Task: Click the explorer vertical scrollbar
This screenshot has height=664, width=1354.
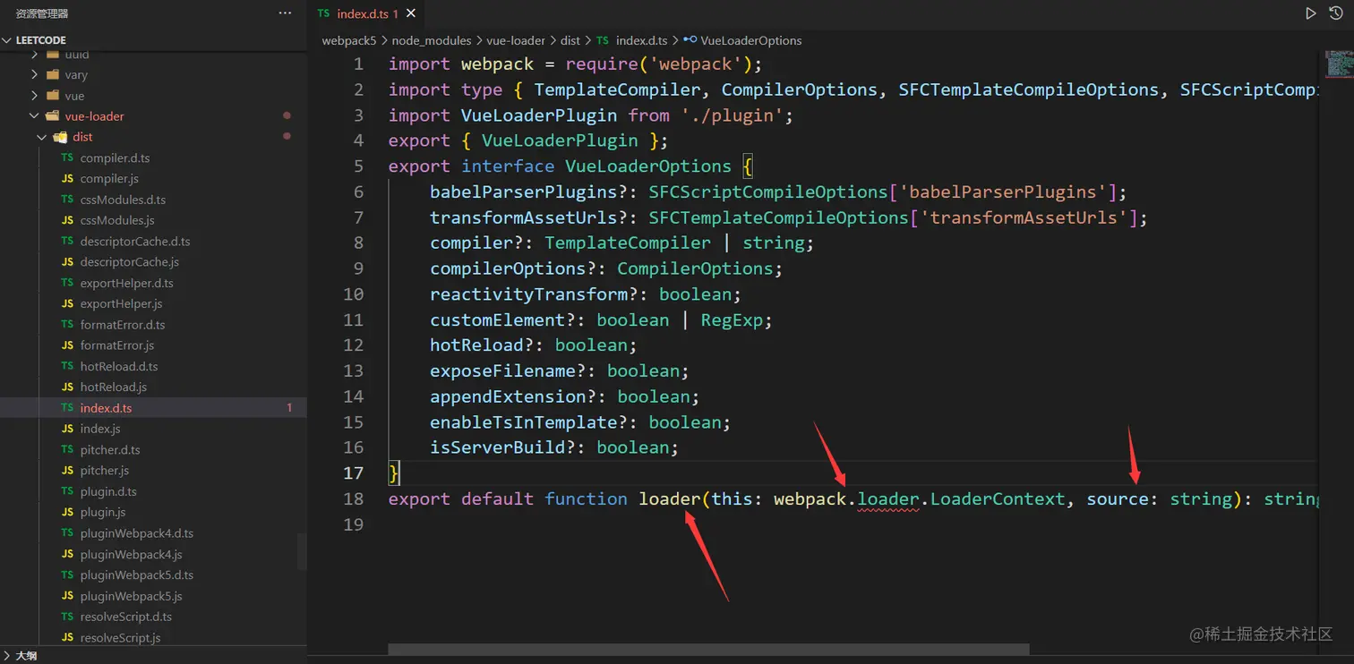Action: coord(303,551)
